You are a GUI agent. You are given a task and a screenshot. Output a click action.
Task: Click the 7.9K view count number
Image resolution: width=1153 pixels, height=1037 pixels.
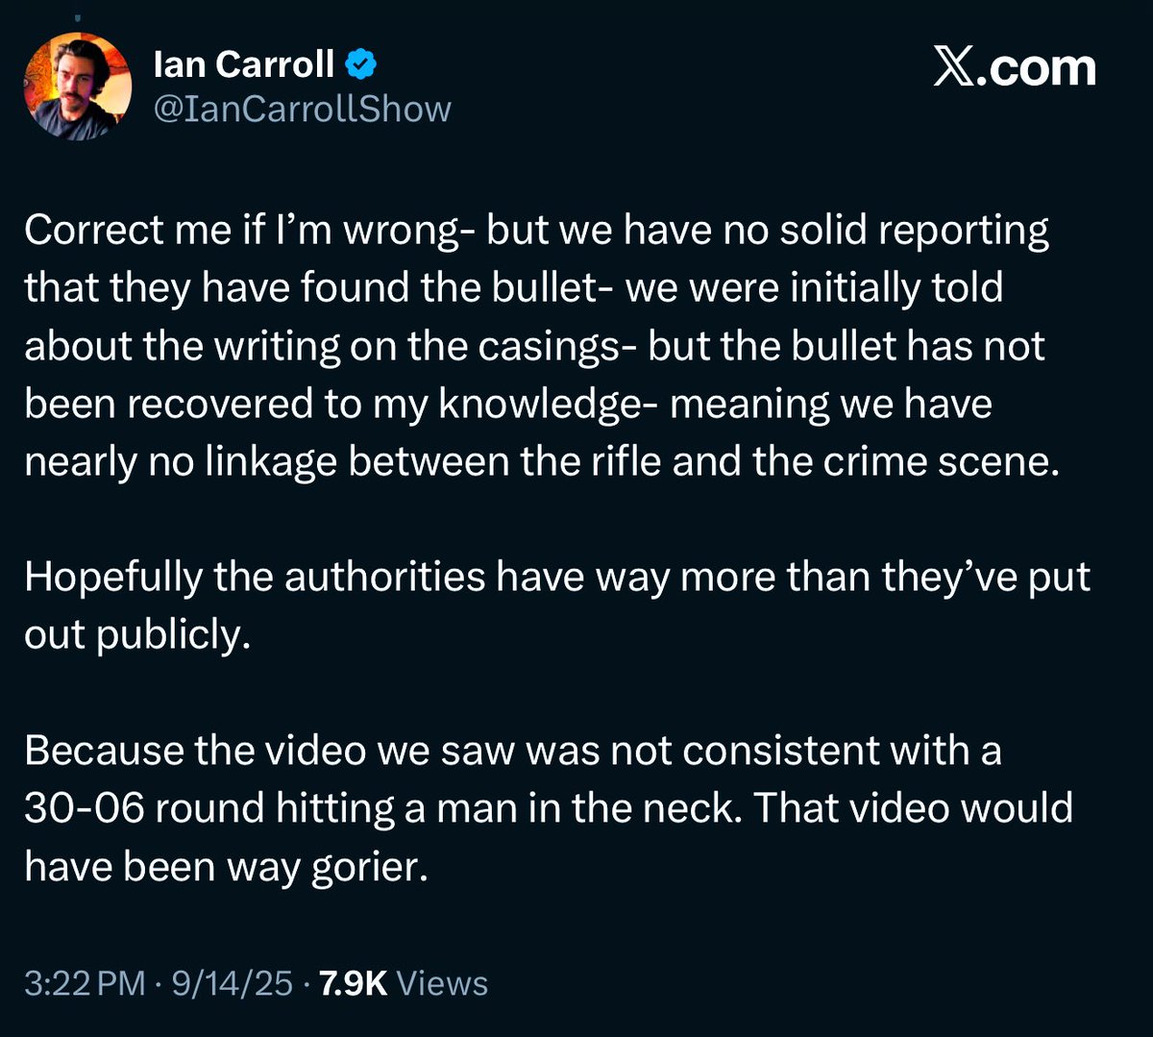[x=352, y=983]
